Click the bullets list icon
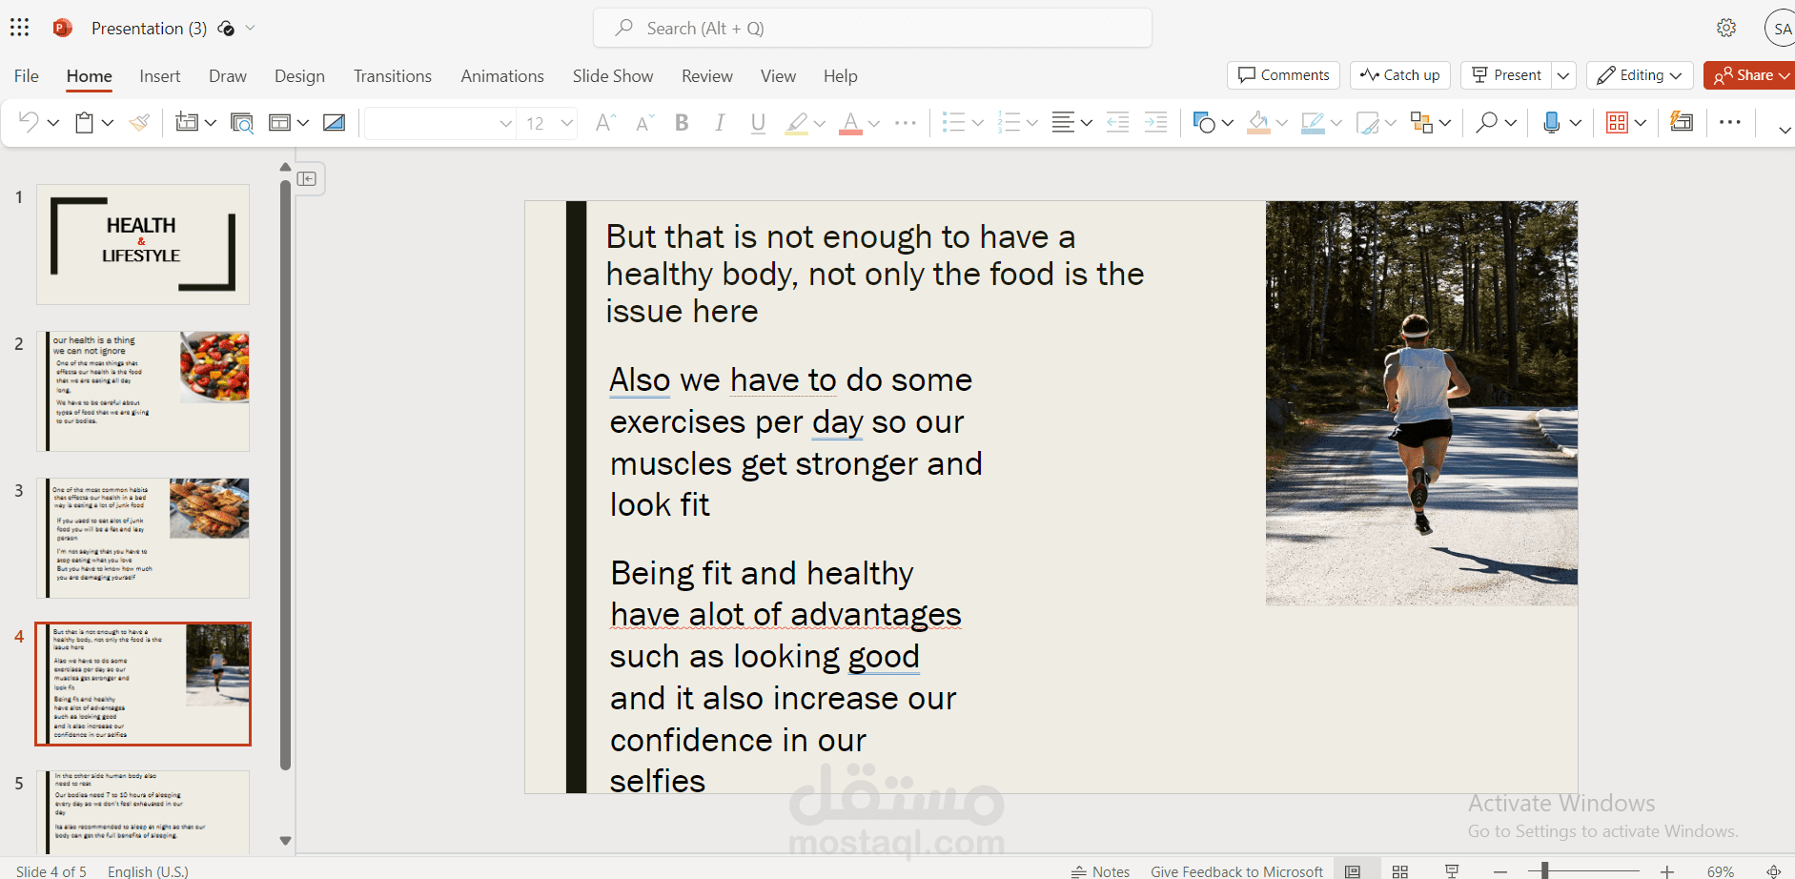1795x879 pixels. point(953,122)
